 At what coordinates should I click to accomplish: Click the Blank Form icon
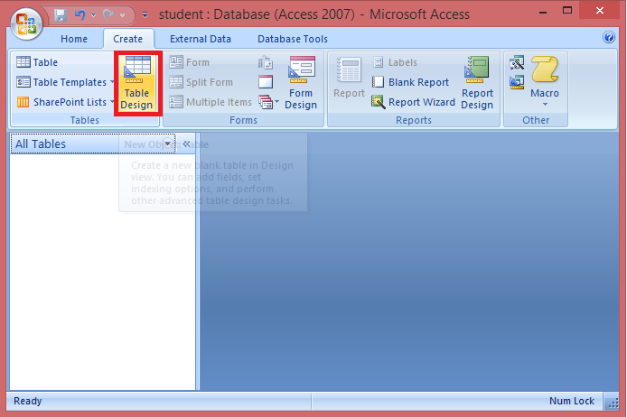click(266, 82)
